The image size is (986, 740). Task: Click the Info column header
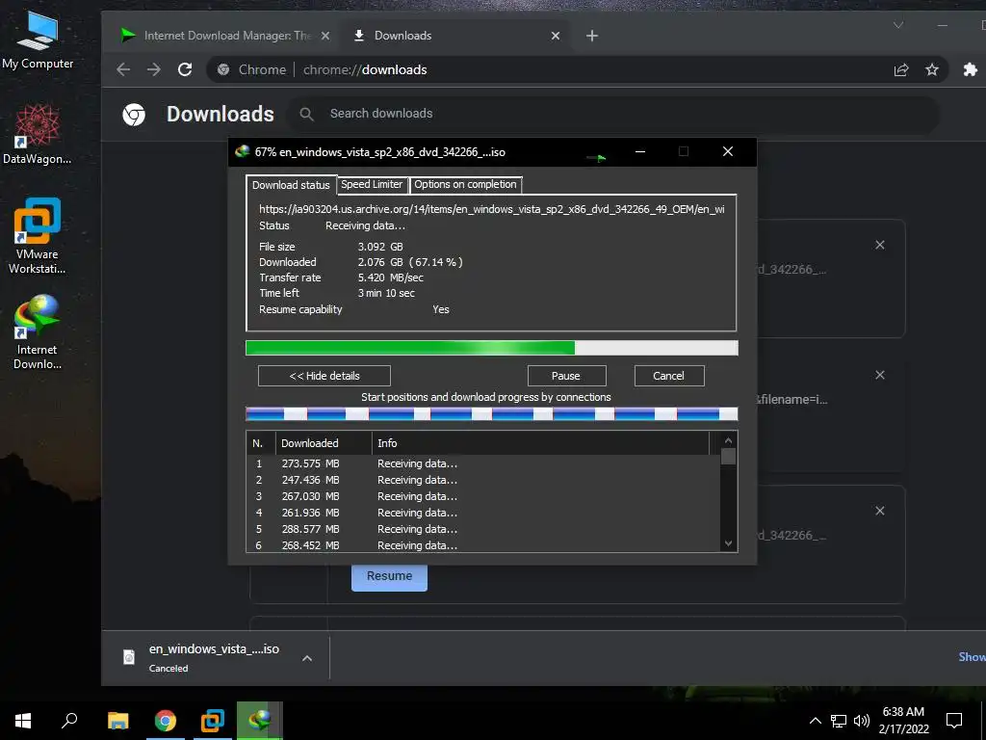tap(541, 443)
